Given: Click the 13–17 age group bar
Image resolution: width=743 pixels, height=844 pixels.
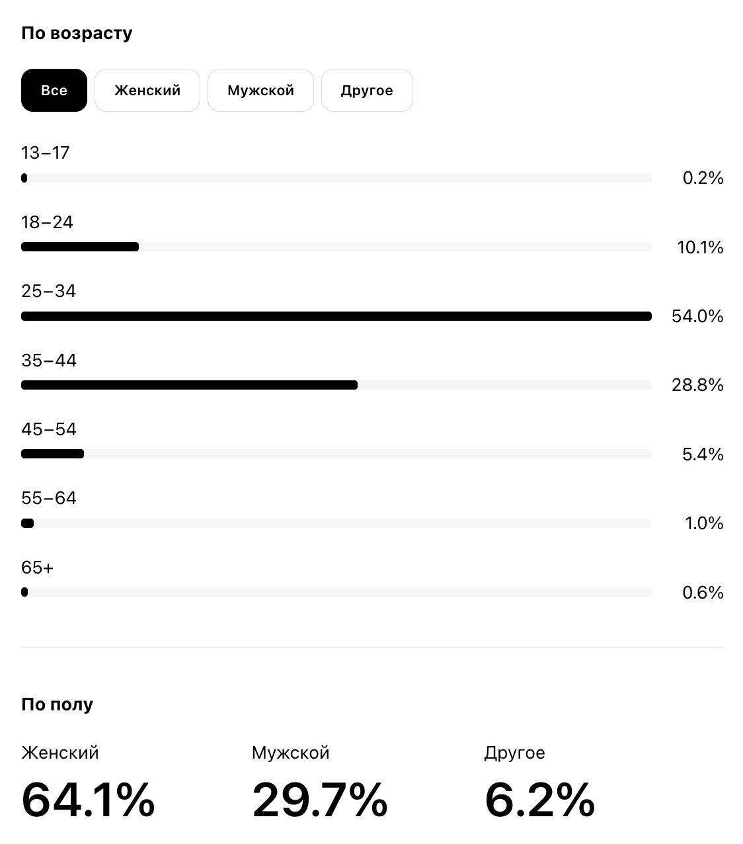Looking at the screenshot, I should (336, 178).
